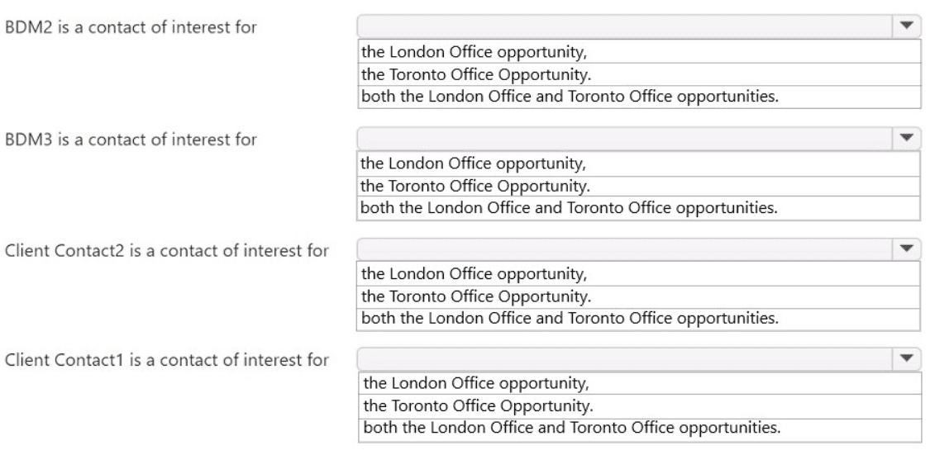
Task: Select London Office opportunity for BDM3
Action: [639, 163]
